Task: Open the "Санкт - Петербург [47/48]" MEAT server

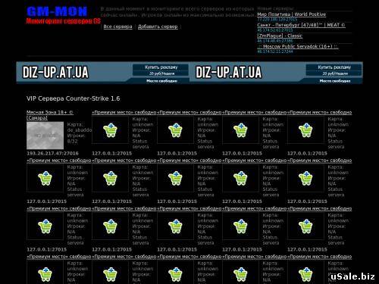Action: (301, 25)
